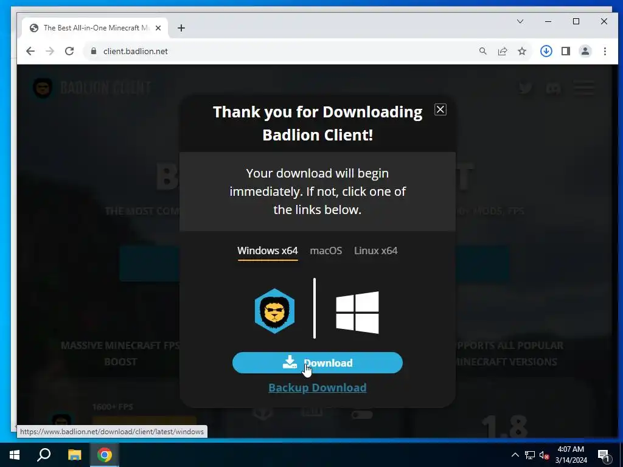The height and width of the screenshot is (467, 623).
Task: Expand the tab search chevron
Action: [x=520, y=21]
